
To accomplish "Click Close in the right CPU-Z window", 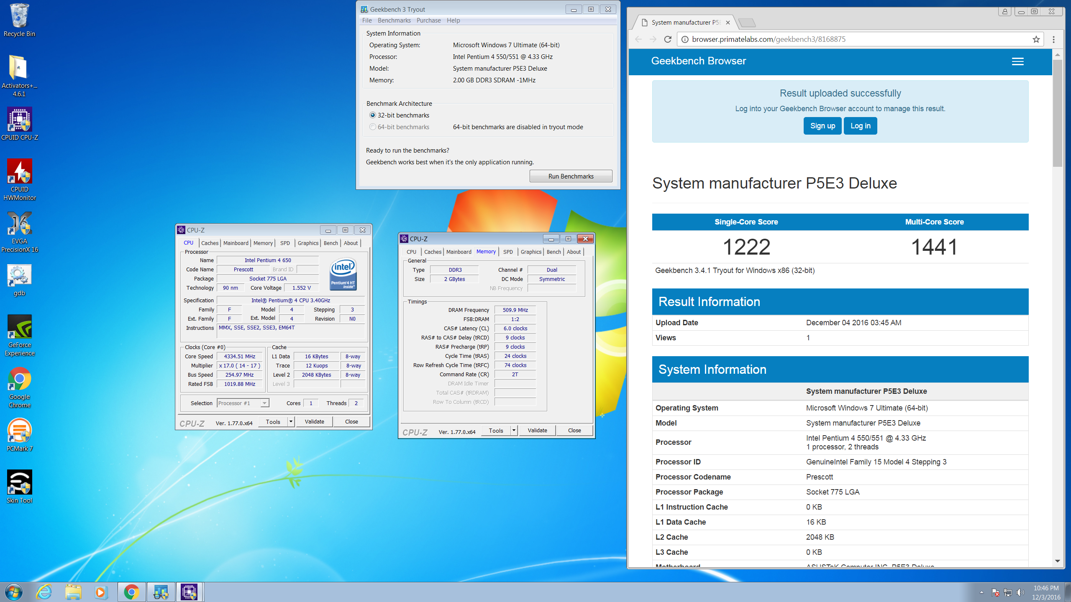I will click(x=574, y=430).
